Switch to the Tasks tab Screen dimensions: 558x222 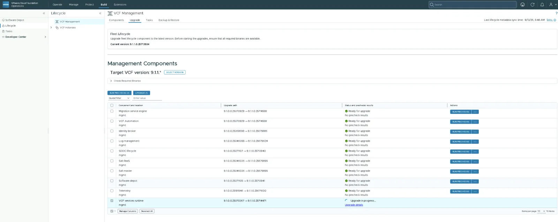point(149,20)
